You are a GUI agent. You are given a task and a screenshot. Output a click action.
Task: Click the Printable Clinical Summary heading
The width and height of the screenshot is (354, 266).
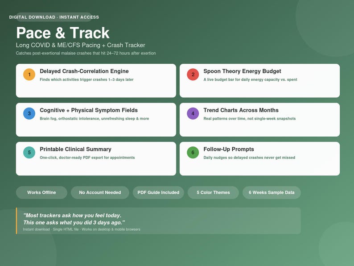tap(76, 149)
